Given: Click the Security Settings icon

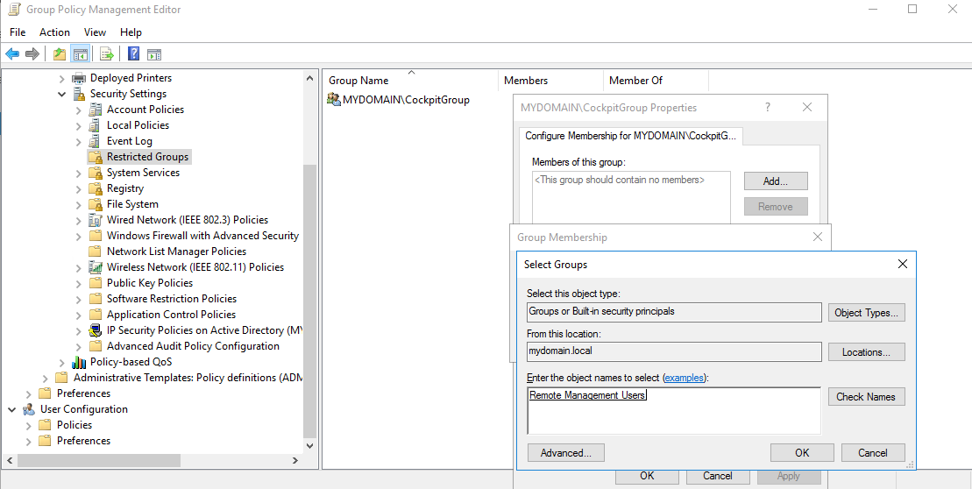Looking at the screenshot, I should [79, 94].
